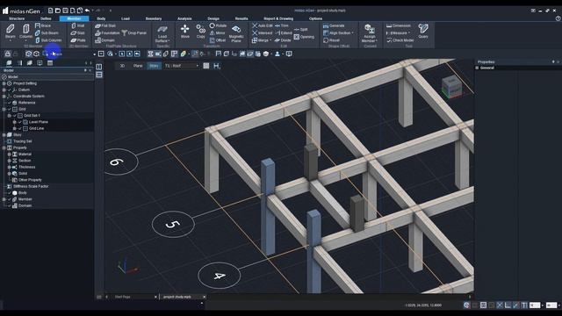Open the Merge dropdown
The height and width of the screenshot is (316, 562).
(x=262, y=40)
